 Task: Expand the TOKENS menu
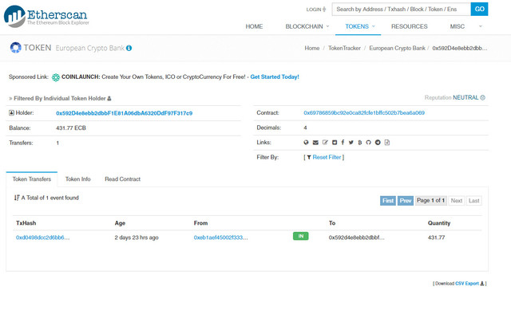360,26
